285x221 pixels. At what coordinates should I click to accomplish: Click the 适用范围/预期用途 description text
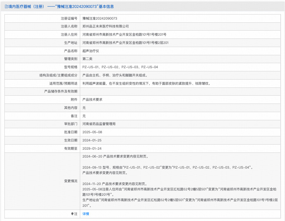146,83
